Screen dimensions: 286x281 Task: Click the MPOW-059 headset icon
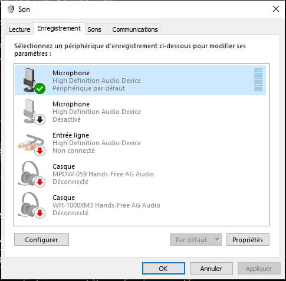31,173
